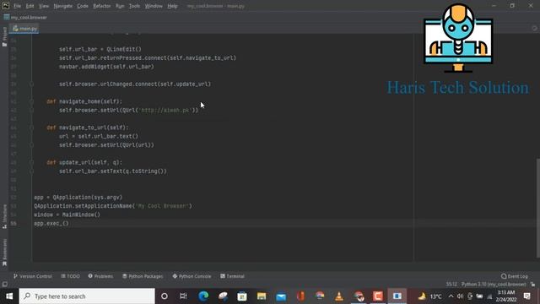Click the volume speaker icon in tray

pos(460,296)
